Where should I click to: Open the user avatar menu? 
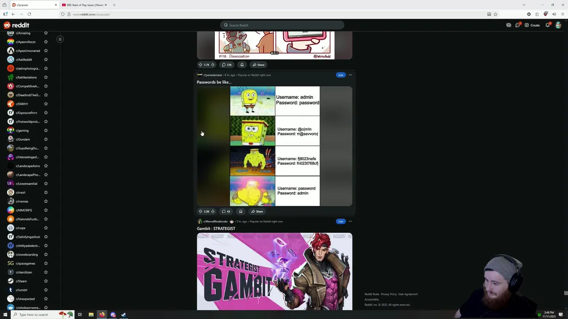click(558, 25)
